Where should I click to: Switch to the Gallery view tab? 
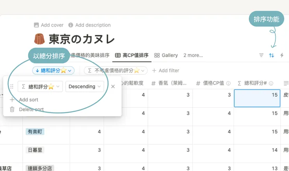tap(166, 55)
